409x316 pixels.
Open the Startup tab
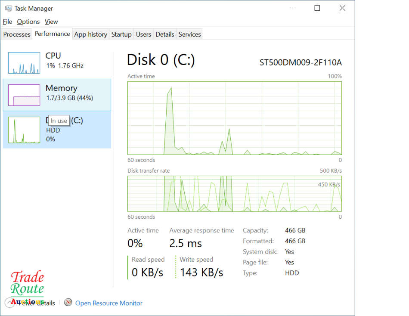[x=121, y=34]
